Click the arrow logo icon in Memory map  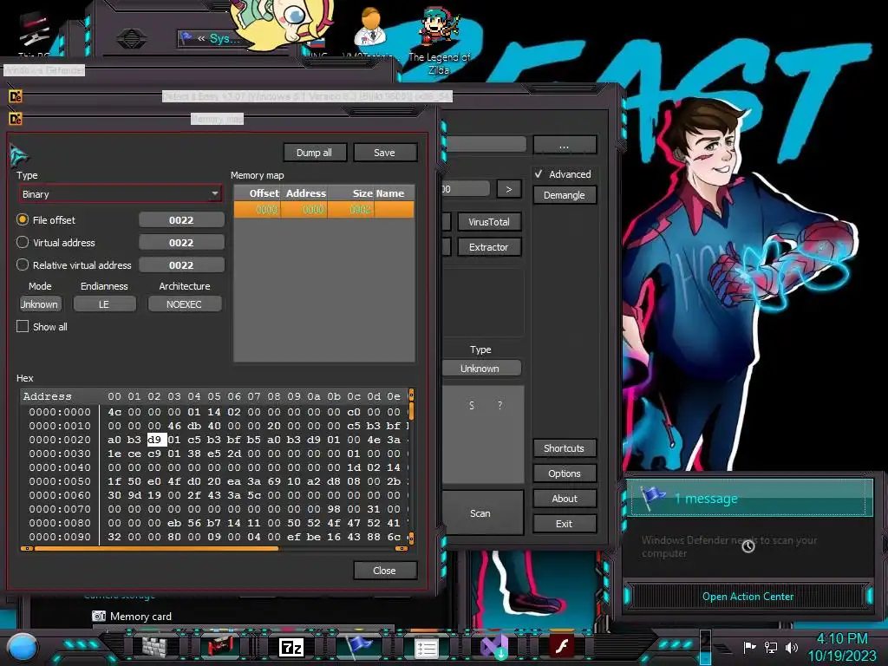19,156
